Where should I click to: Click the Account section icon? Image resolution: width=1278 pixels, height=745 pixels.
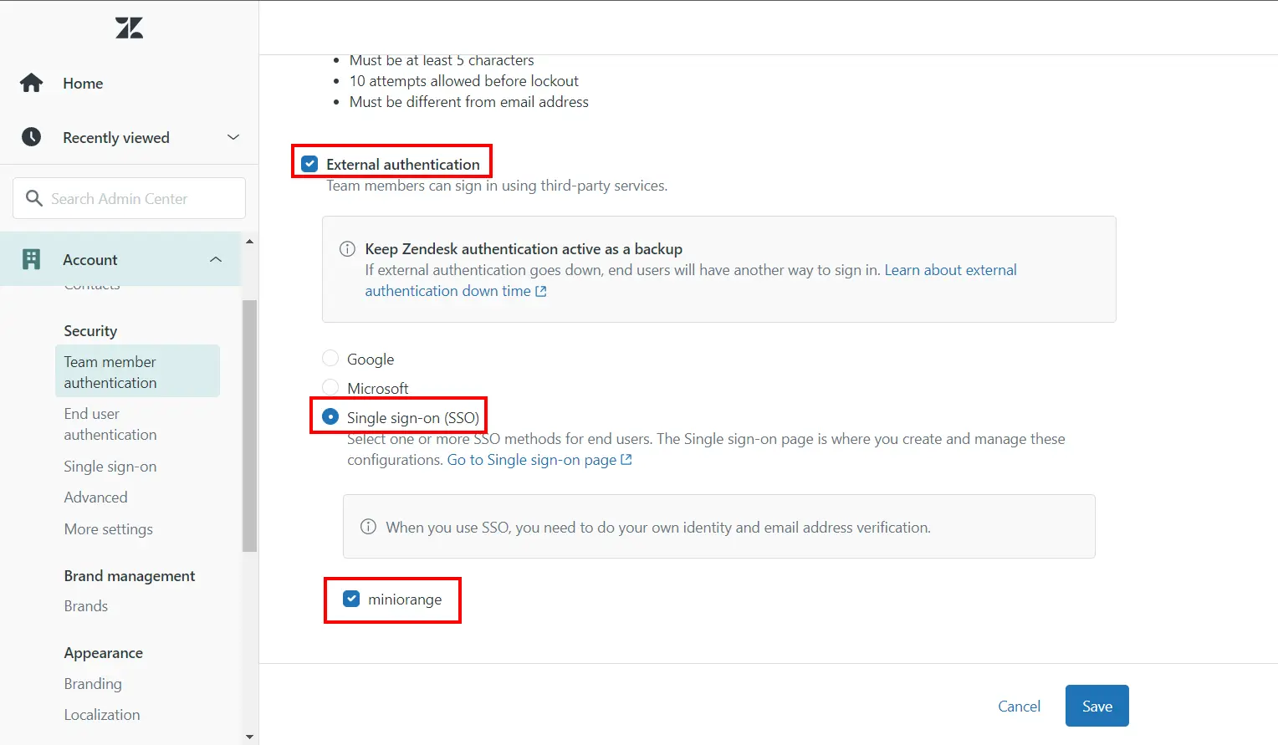(x=31, y=259)
